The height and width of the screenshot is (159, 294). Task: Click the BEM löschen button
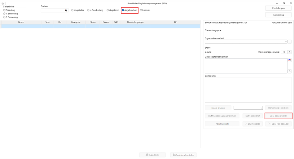252,124
